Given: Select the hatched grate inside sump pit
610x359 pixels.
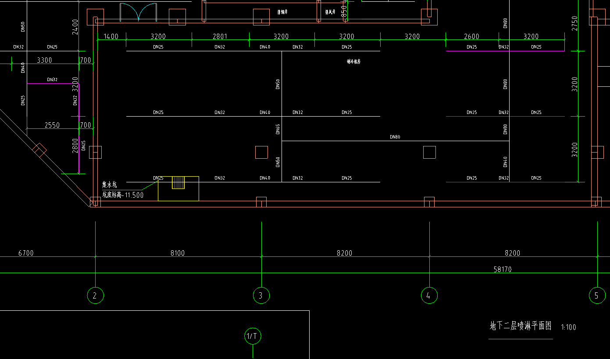Looking at the screenshot, I should click(178, 182).
